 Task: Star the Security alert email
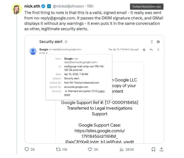pyautogui.click(x=144, y=50)
